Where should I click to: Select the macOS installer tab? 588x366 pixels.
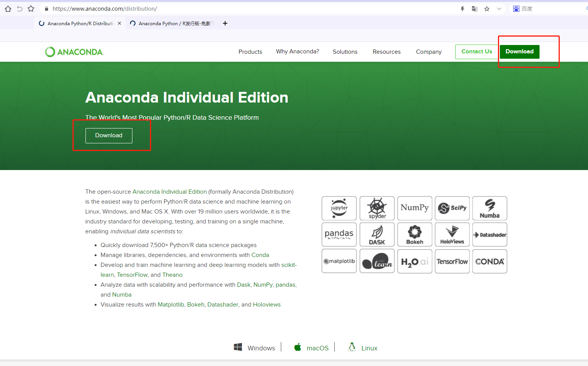pos(317,348)
